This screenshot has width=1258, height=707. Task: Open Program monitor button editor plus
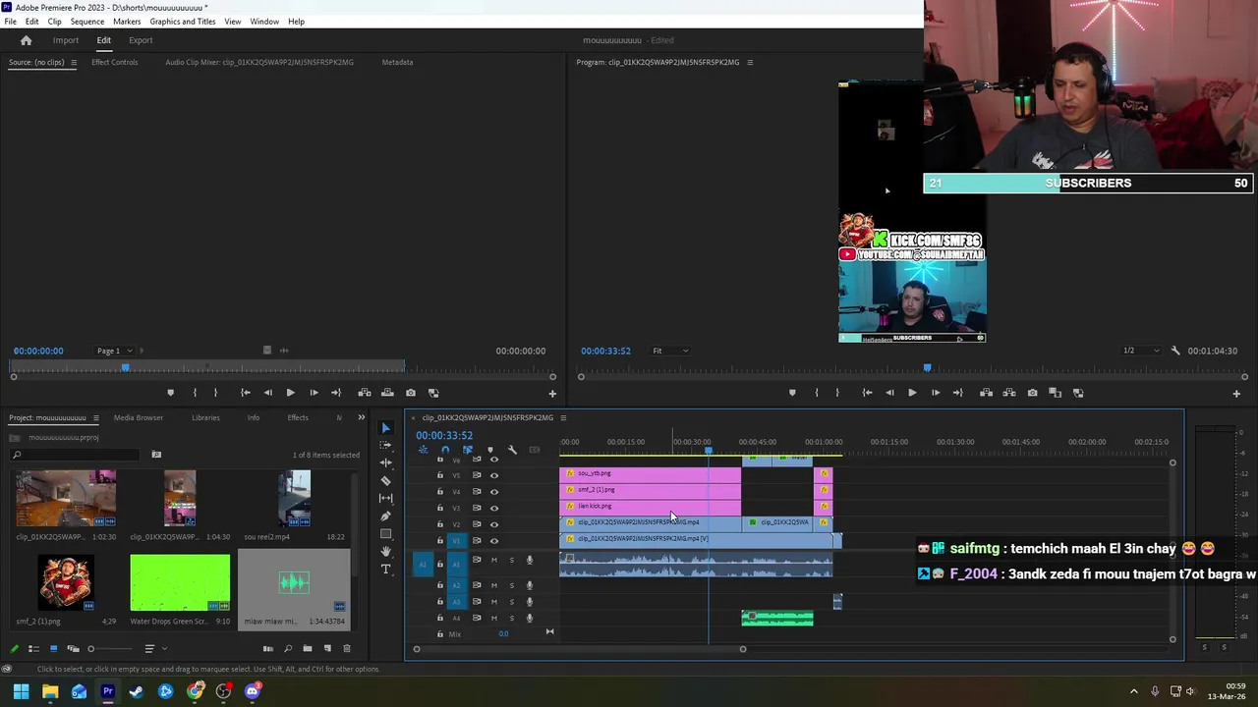pyautogui.click(x=1236, y=394)
